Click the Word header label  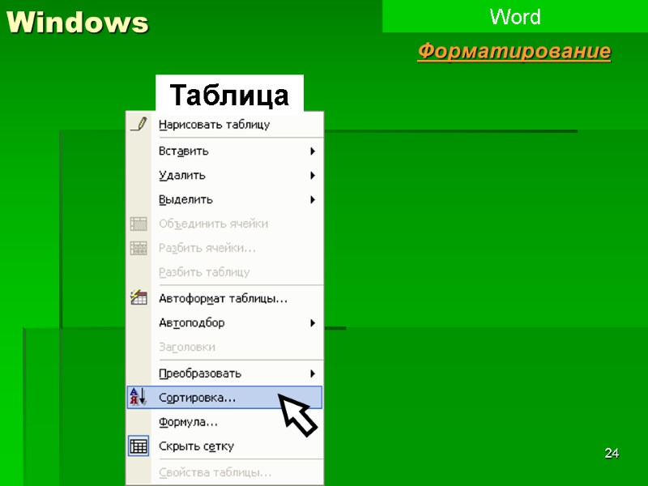[515, 17]
